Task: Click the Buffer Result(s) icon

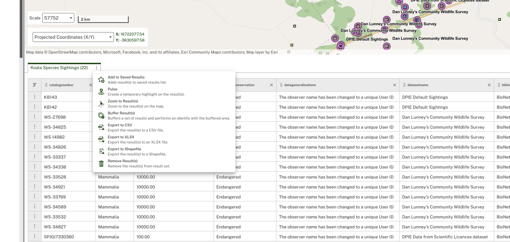Action: click(x=101, y=116)
